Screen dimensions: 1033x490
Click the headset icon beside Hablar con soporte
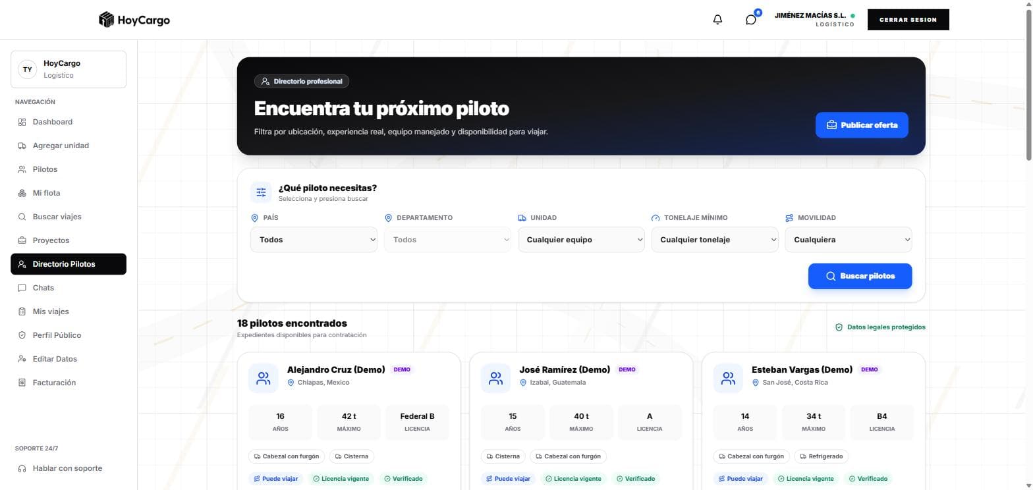click(x=22, y=468)
